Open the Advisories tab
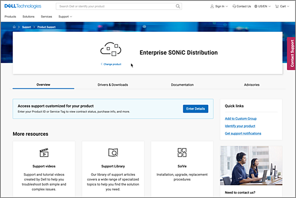The width and height of the screenshot is (296, 198). point(252,85)
